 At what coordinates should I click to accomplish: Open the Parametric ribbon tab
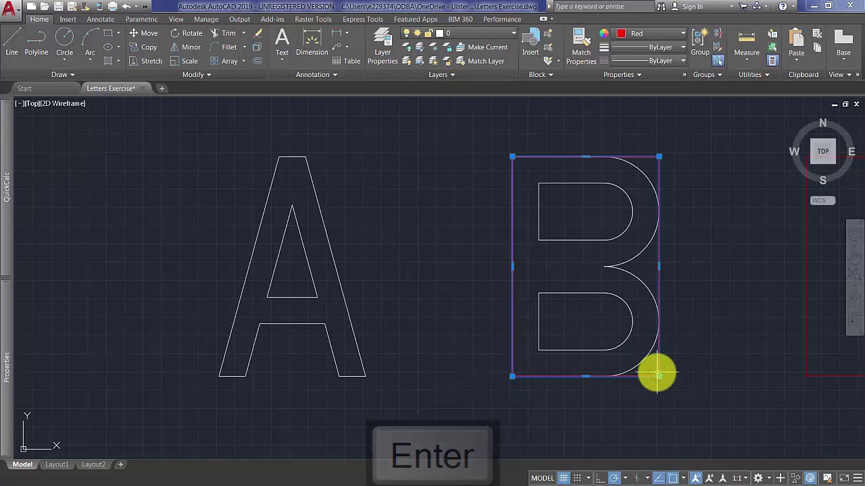(x=141, y=19)
